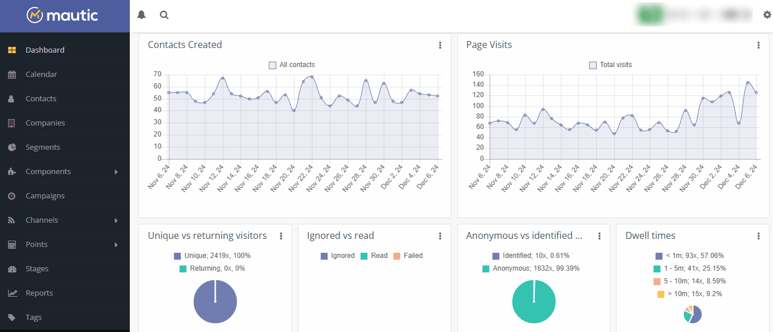Click the Unique visitors pie chart
773x332 pixels.
(215, 301)
